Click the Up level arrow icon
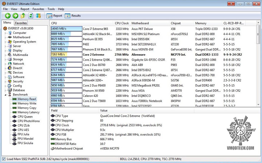 (23, 16)
